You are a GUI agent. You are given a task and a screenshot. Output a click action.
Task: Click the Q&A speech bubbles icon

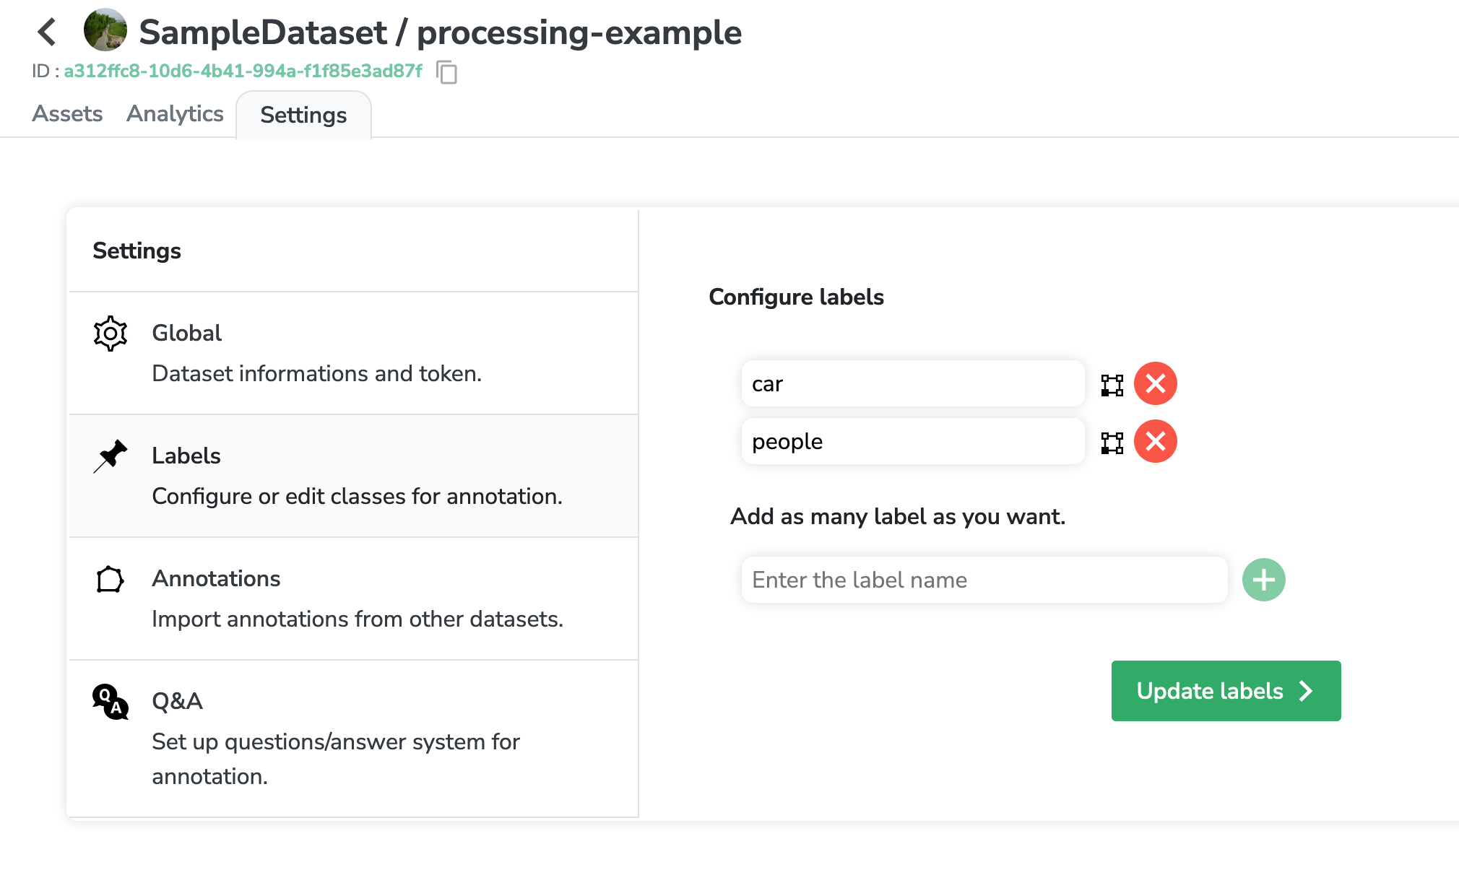111,702
